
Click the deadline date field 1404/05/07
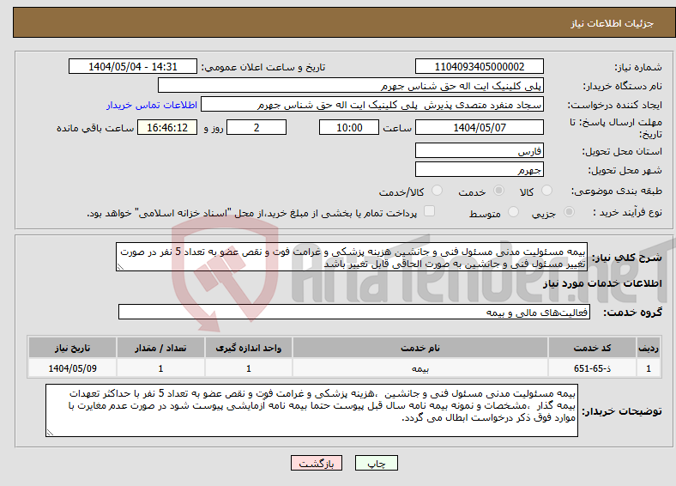pos(479,127)
